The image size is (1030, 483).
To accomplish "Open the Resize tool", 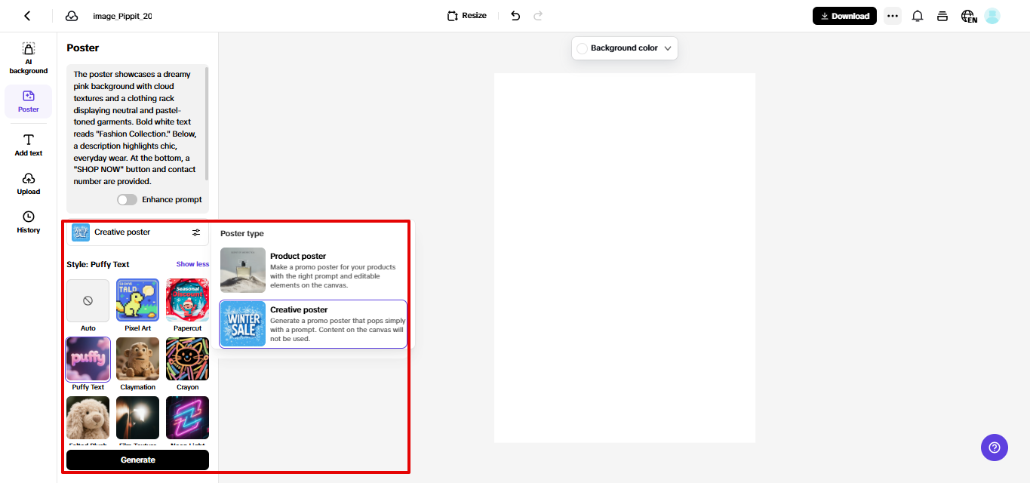I will pos(466,16).
